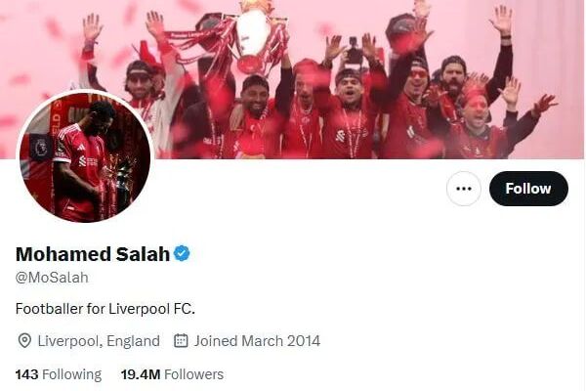Image resolution: width=586 pixels, height=391 pixels.
Task: Click the blue verified checkmark badge
Action: point(182,254)
